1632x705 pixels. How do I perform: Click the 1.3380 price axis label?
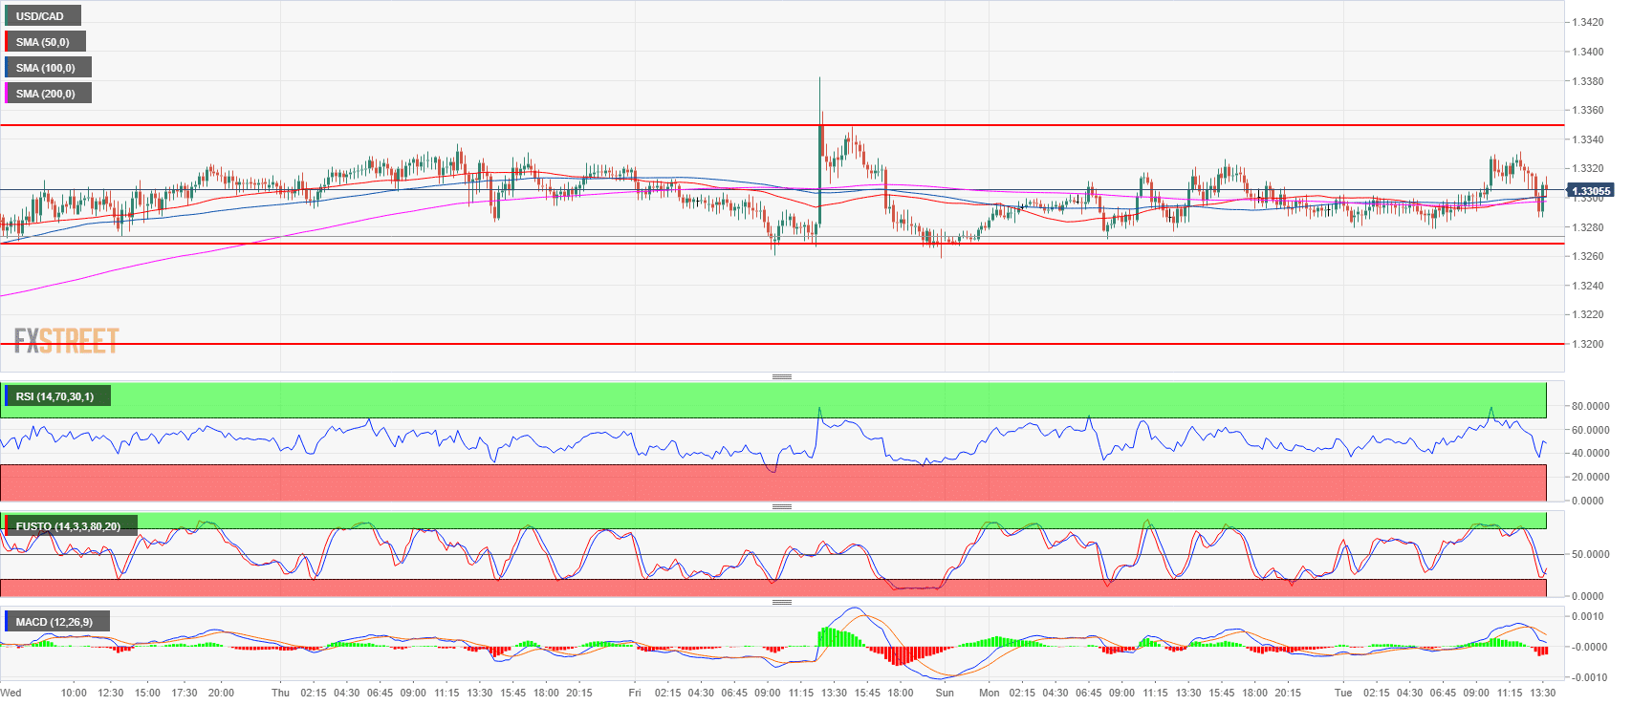tap(1588, 81)
